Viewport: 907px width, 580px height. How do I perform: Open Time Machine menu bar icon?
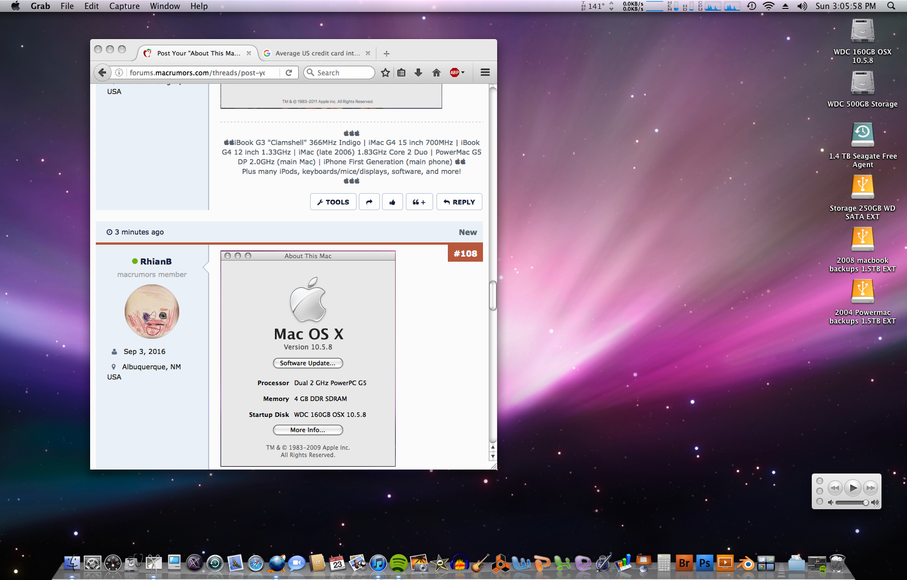[751, 6]
